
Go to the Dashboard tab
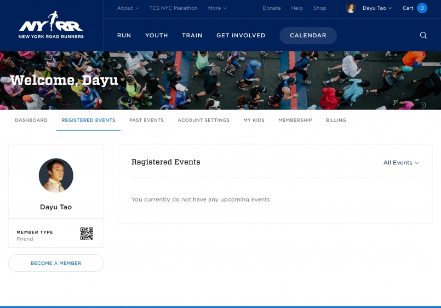pos(31,120)
